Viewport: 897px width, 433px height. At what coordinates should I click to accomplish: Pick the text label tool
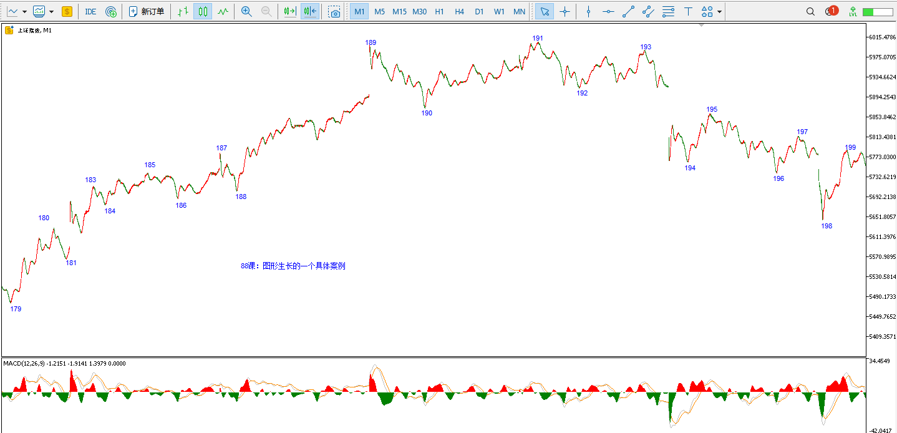click(x=688, y=11)
